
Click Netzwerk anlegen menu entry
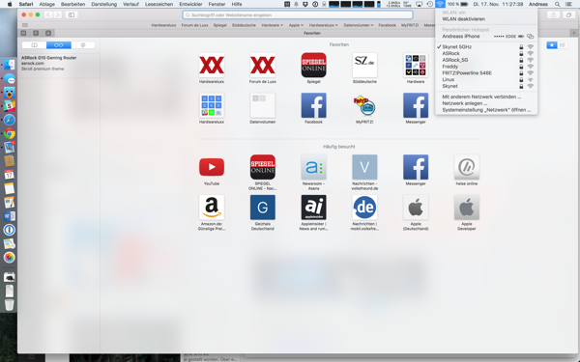[x=486, y=103]
